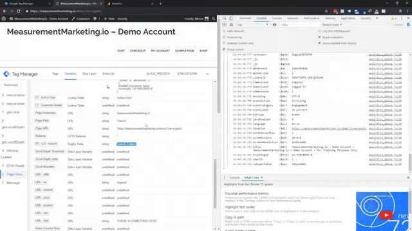The image size is (412, 231).
Task: Open the Errors tab in Tag Manager
Action: pos(109,74)
